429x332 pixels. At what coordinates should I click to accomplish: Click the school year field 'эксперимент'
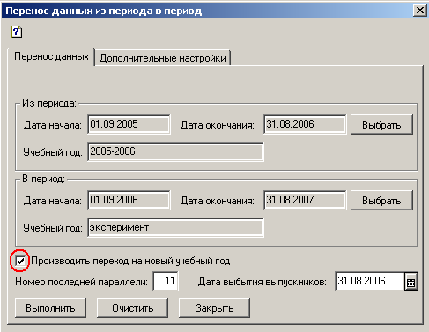(x=175, y=227)
